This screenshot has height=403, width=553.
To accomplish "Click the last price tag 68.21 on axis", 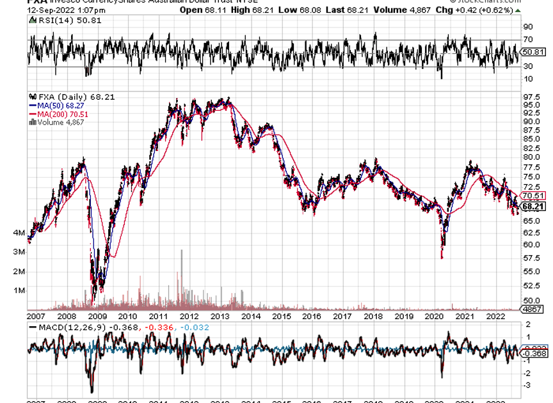I will click(533, 207).
